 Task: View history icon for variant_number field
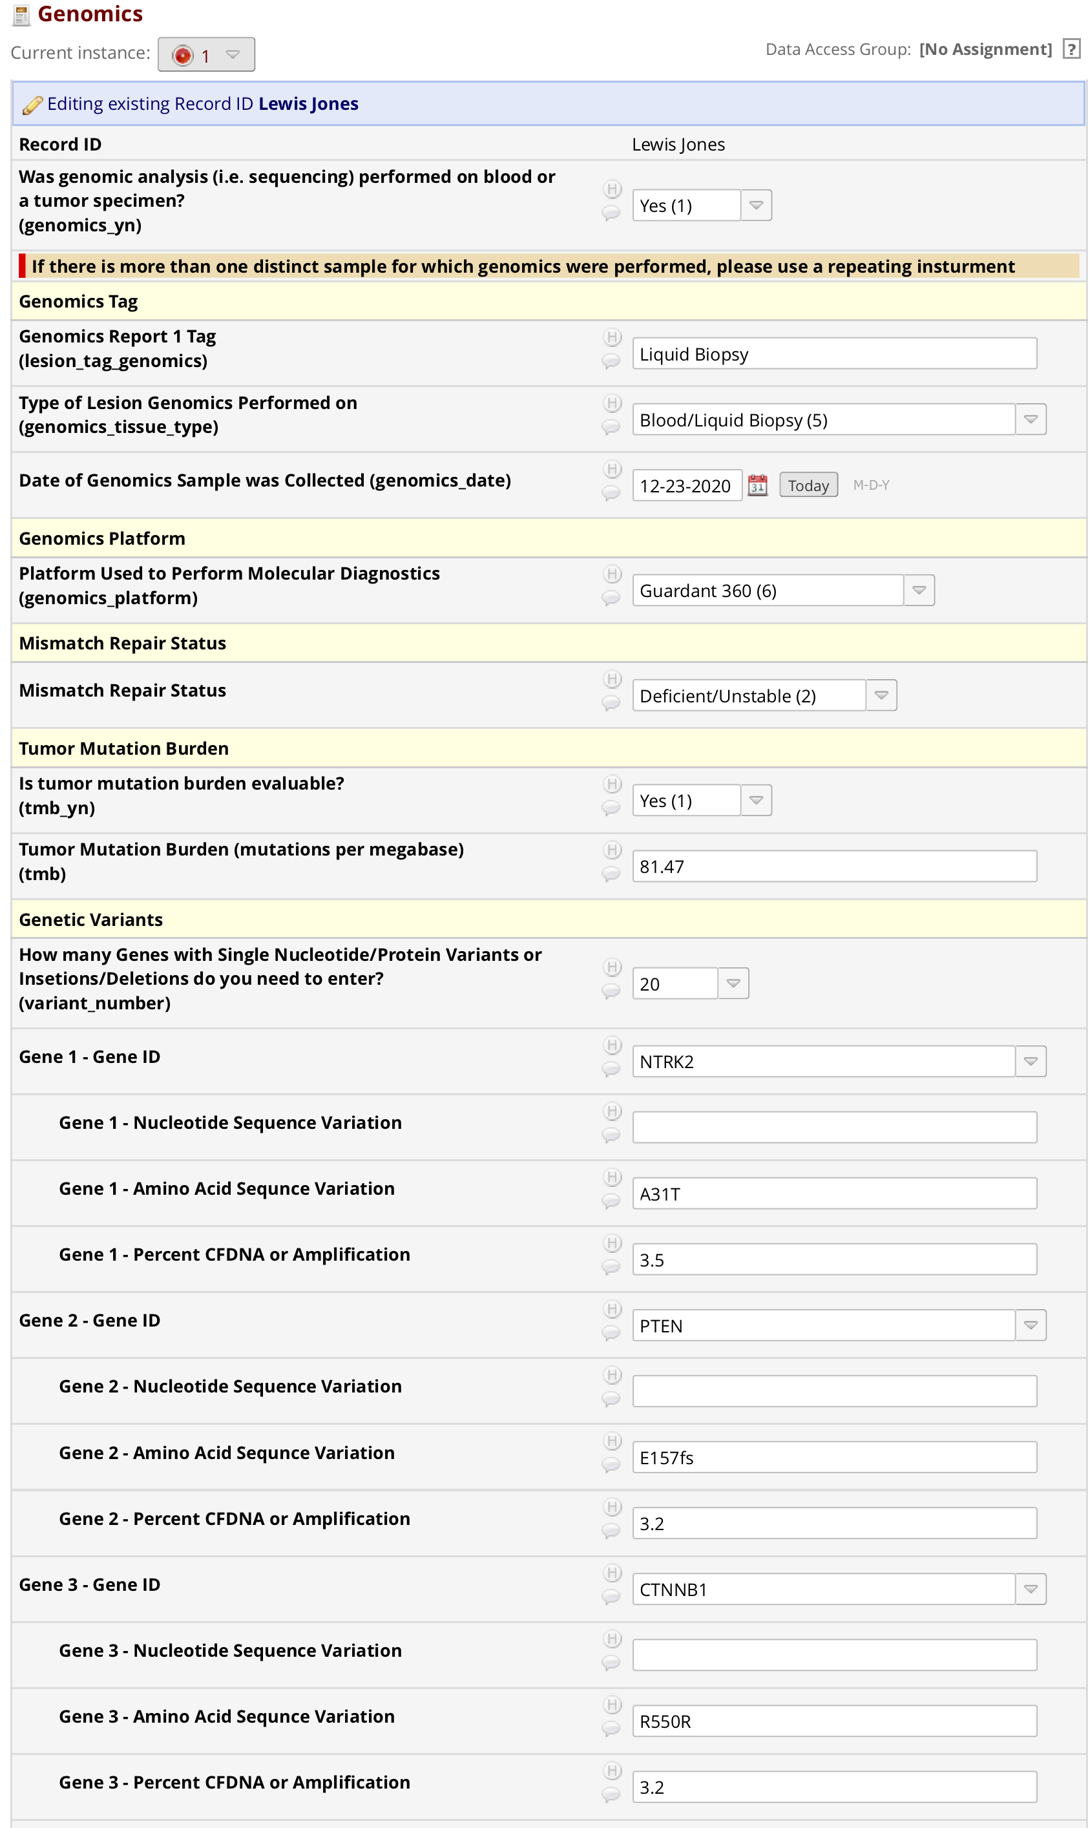[x=612, y=967]
